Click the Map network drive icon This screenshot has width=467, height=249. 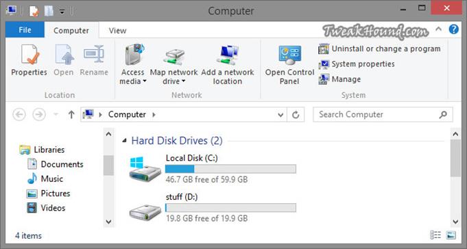pos(174,57)
